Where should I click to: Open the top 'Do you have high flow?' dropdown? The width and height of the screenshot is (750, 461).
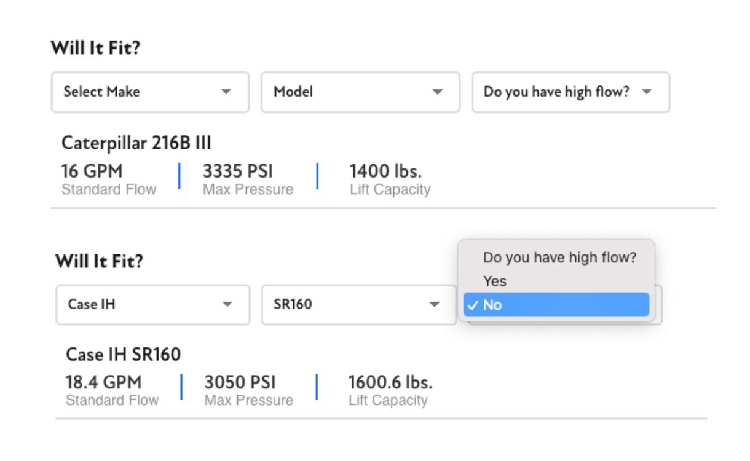pyautogui.click(x=570, y=92)
